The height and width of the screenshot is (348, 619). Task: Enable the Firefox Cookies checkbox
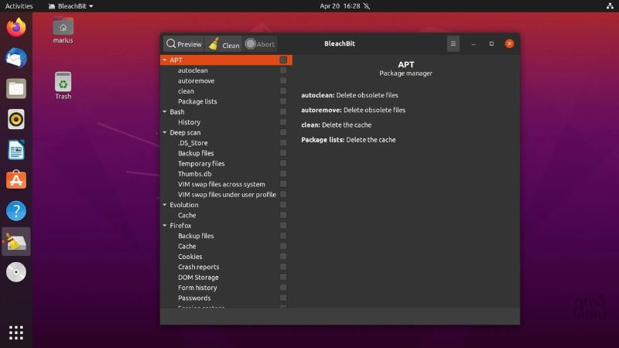[x=283, y=257]
